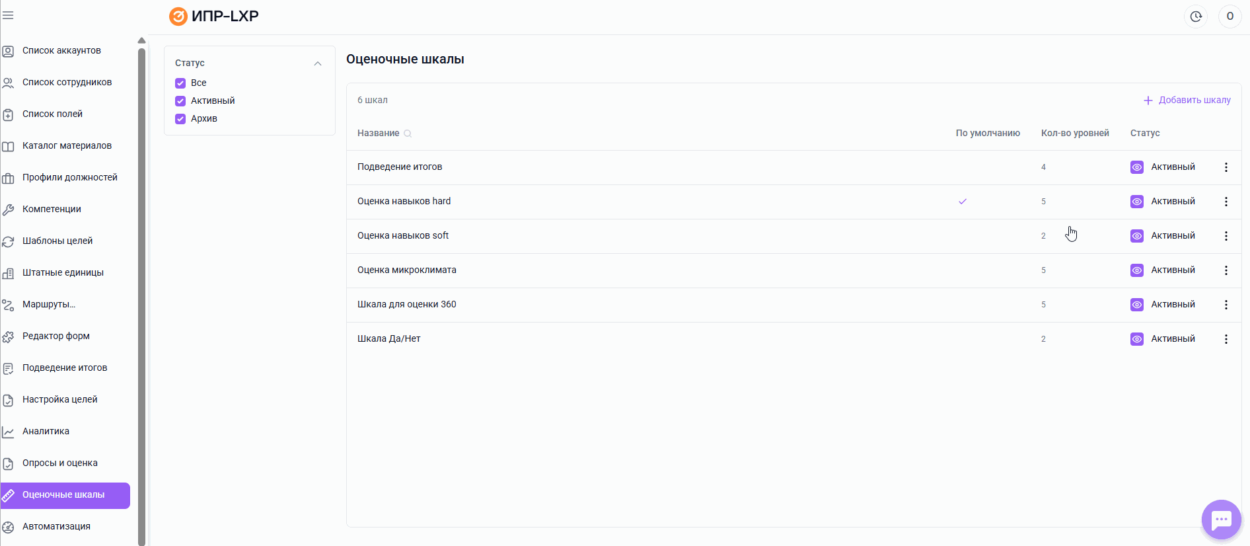The image size is (1250, 546).
Task: Click Шаблоны целей refresh icon
Action: pyautogui.click(x=8, y=241)
